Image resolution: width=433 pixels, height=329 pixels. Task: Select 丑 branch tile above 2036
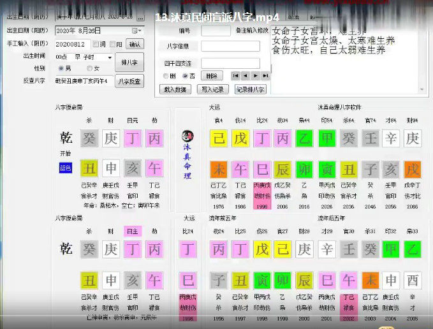tap(349, 169)
